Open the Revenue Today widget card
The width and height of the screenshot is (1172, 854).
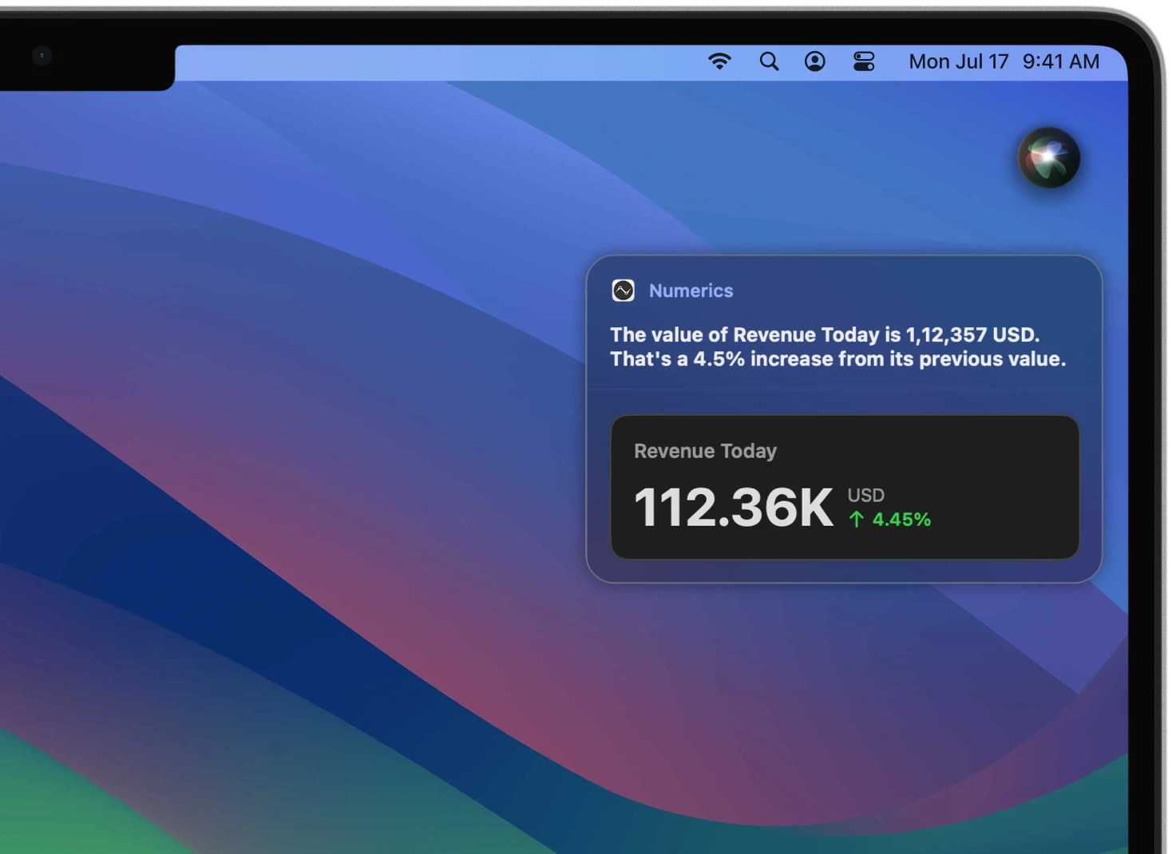845,487
